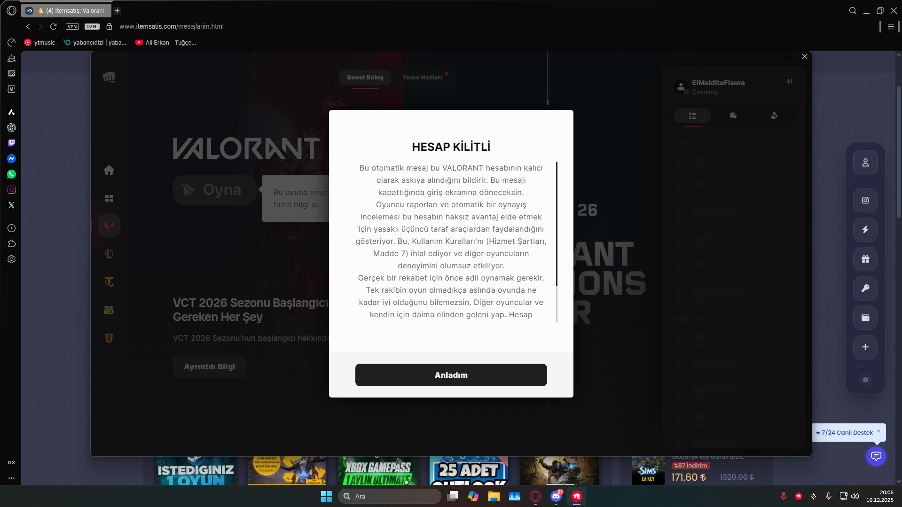Image resolution: width=902 pixels, height=507 pixels.
Task: Open the ChatGPT sidebar panel
Action: pos(11,127)
